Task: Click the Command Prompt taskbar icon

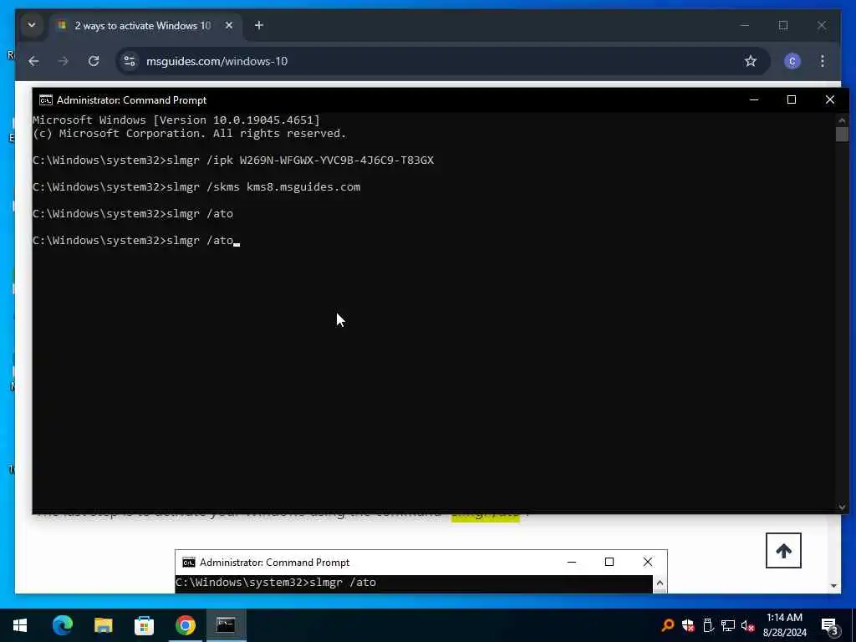Action: (226, 625)
